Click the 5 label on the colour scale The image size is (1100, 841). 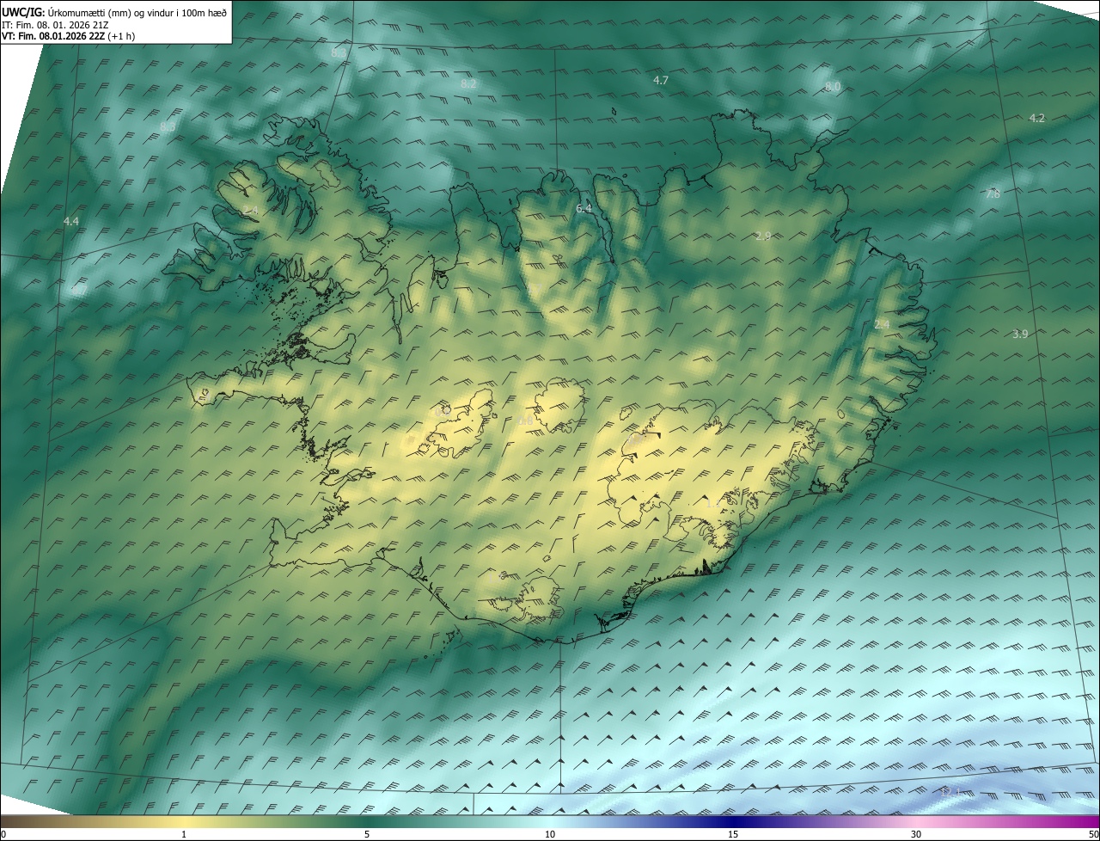[367, 835]
